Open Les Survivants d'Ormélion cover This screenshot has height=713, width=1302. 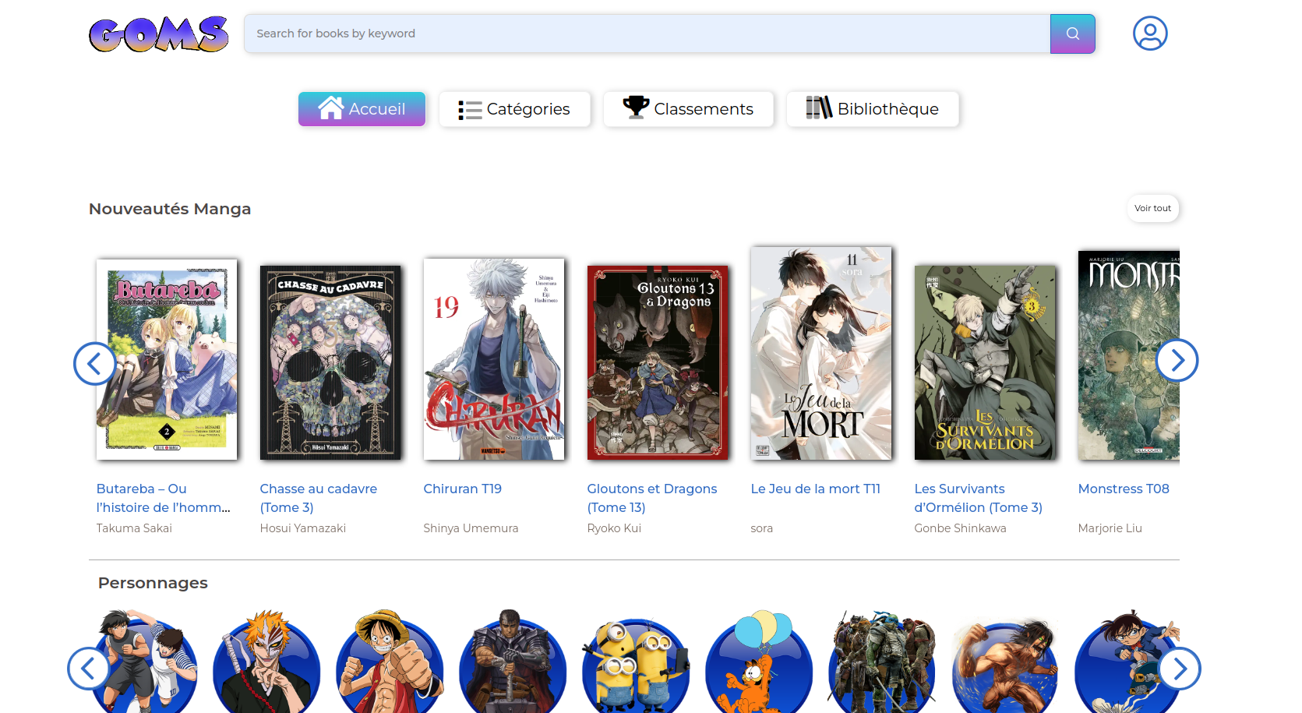[x=985, y=362]
